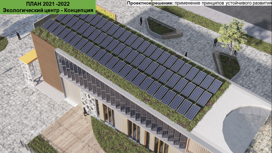Select the person at the far left edge
272x153 pixels.
click(x=18, y=36)
